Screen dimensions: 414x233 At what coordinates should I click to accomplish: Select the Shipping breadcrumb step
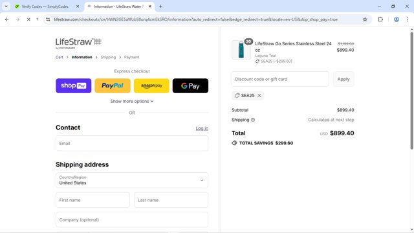click(108, 57)
